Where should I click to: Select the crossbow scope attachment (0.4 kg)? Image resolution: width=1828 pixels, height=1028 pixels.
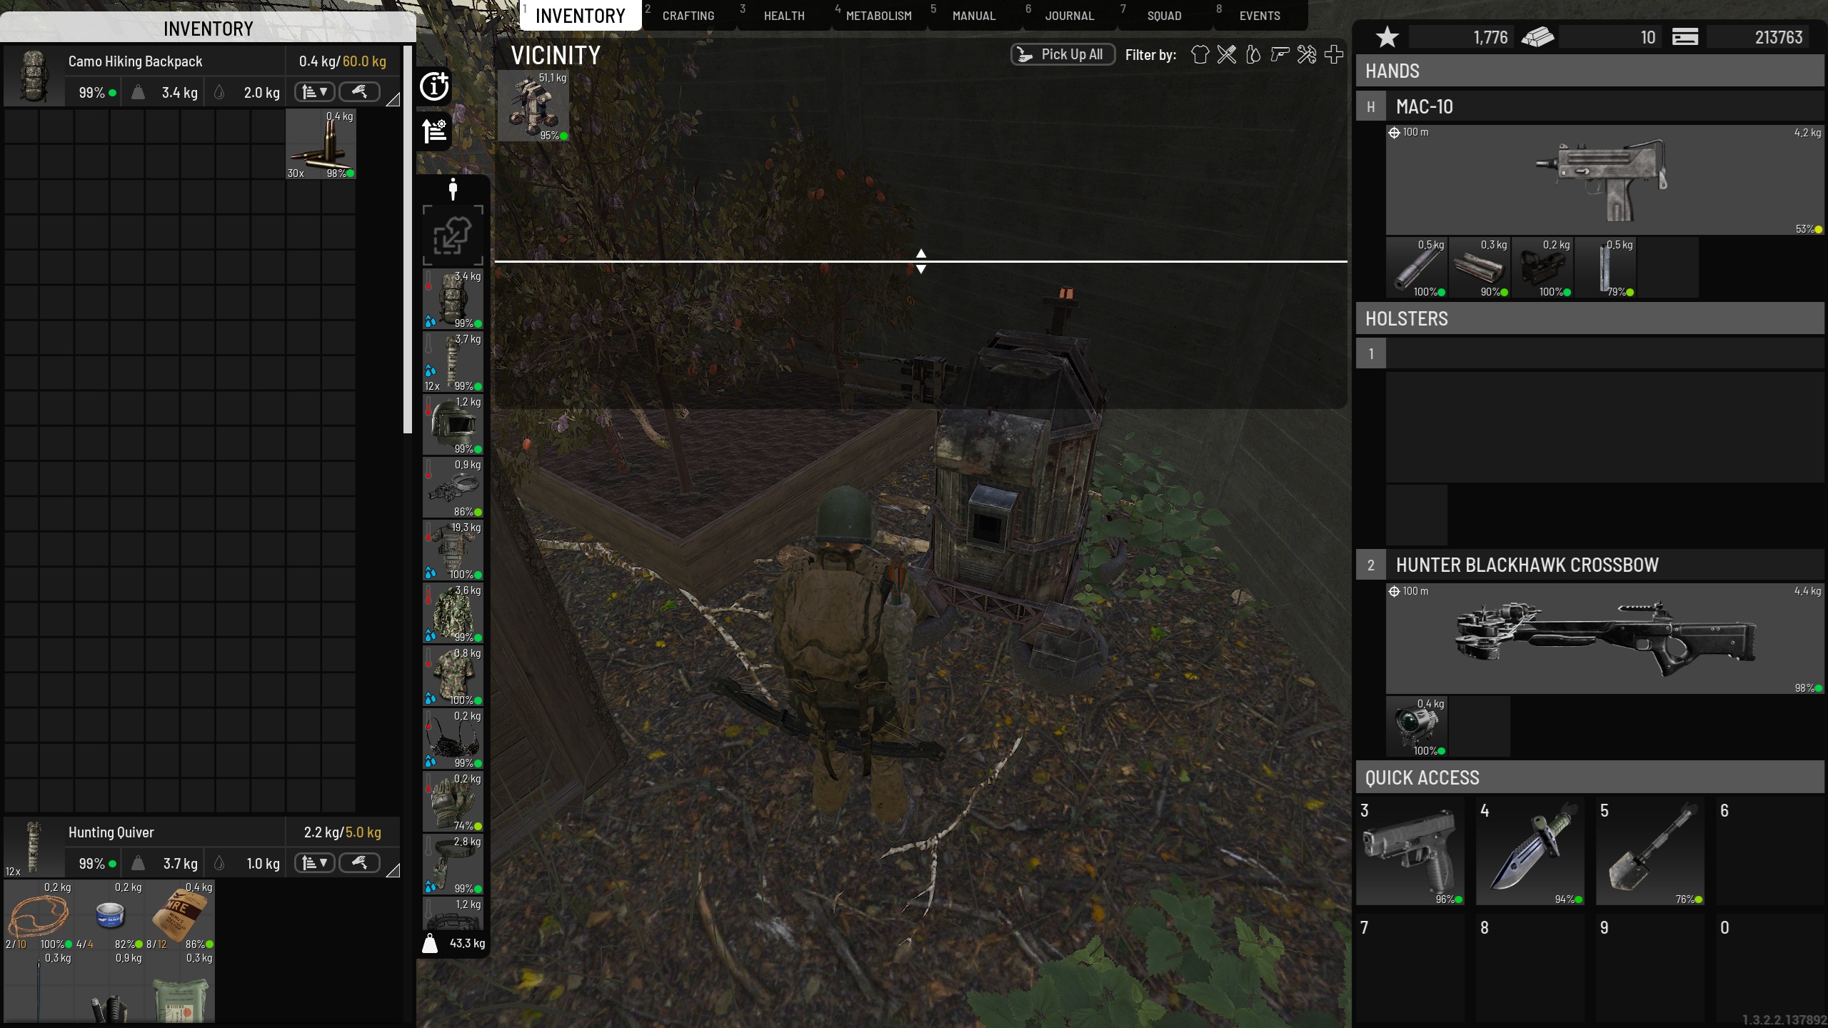tap(1417, 726)
